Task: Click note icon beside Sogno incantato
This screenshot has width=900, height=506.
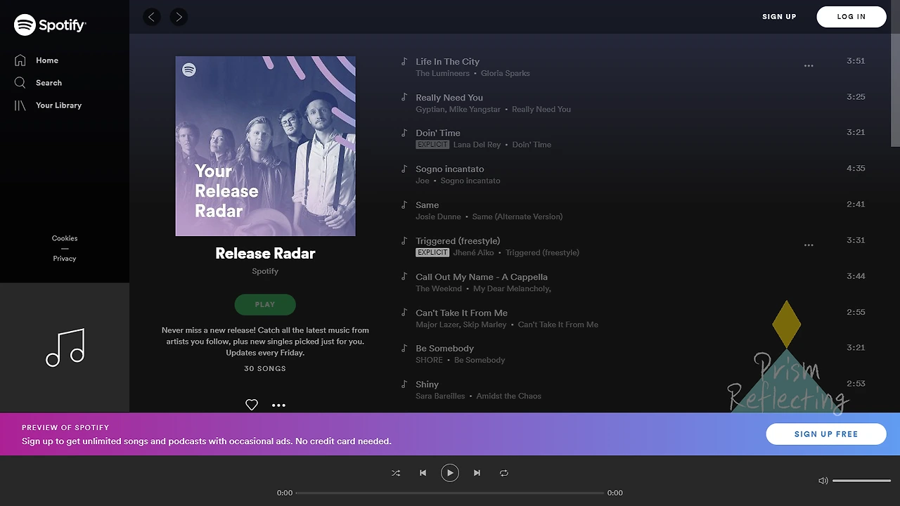Action: point(404,169)
